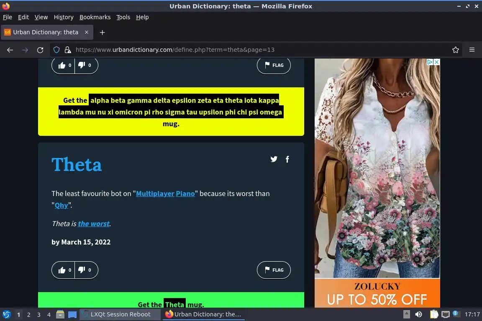This screenshot has height=321, width=482.
Task: Open Firefox hamburger application menu
Action: [x=472, y=50]
